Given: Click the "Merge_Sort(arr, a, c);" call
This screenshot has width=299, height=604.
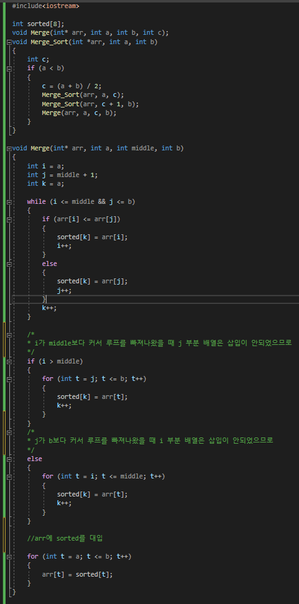Looking at the screenshot, I should click(x=83, y=94).
